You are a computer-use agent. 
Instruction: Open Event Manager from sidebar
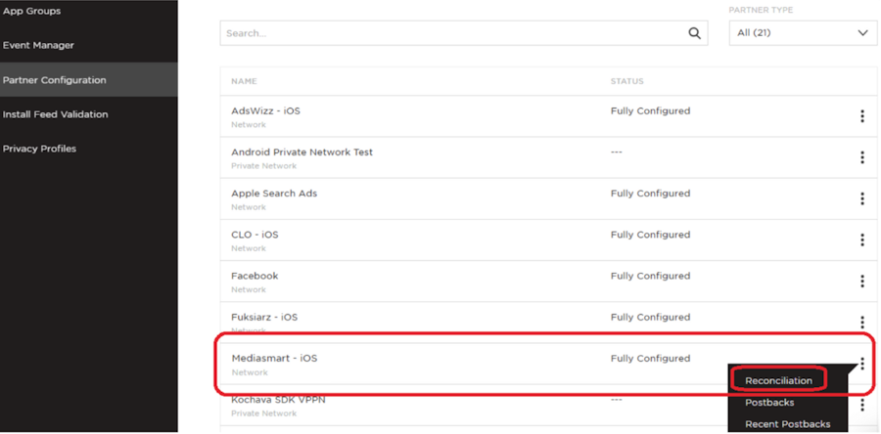pyautogui.click(x=38, y=45)
